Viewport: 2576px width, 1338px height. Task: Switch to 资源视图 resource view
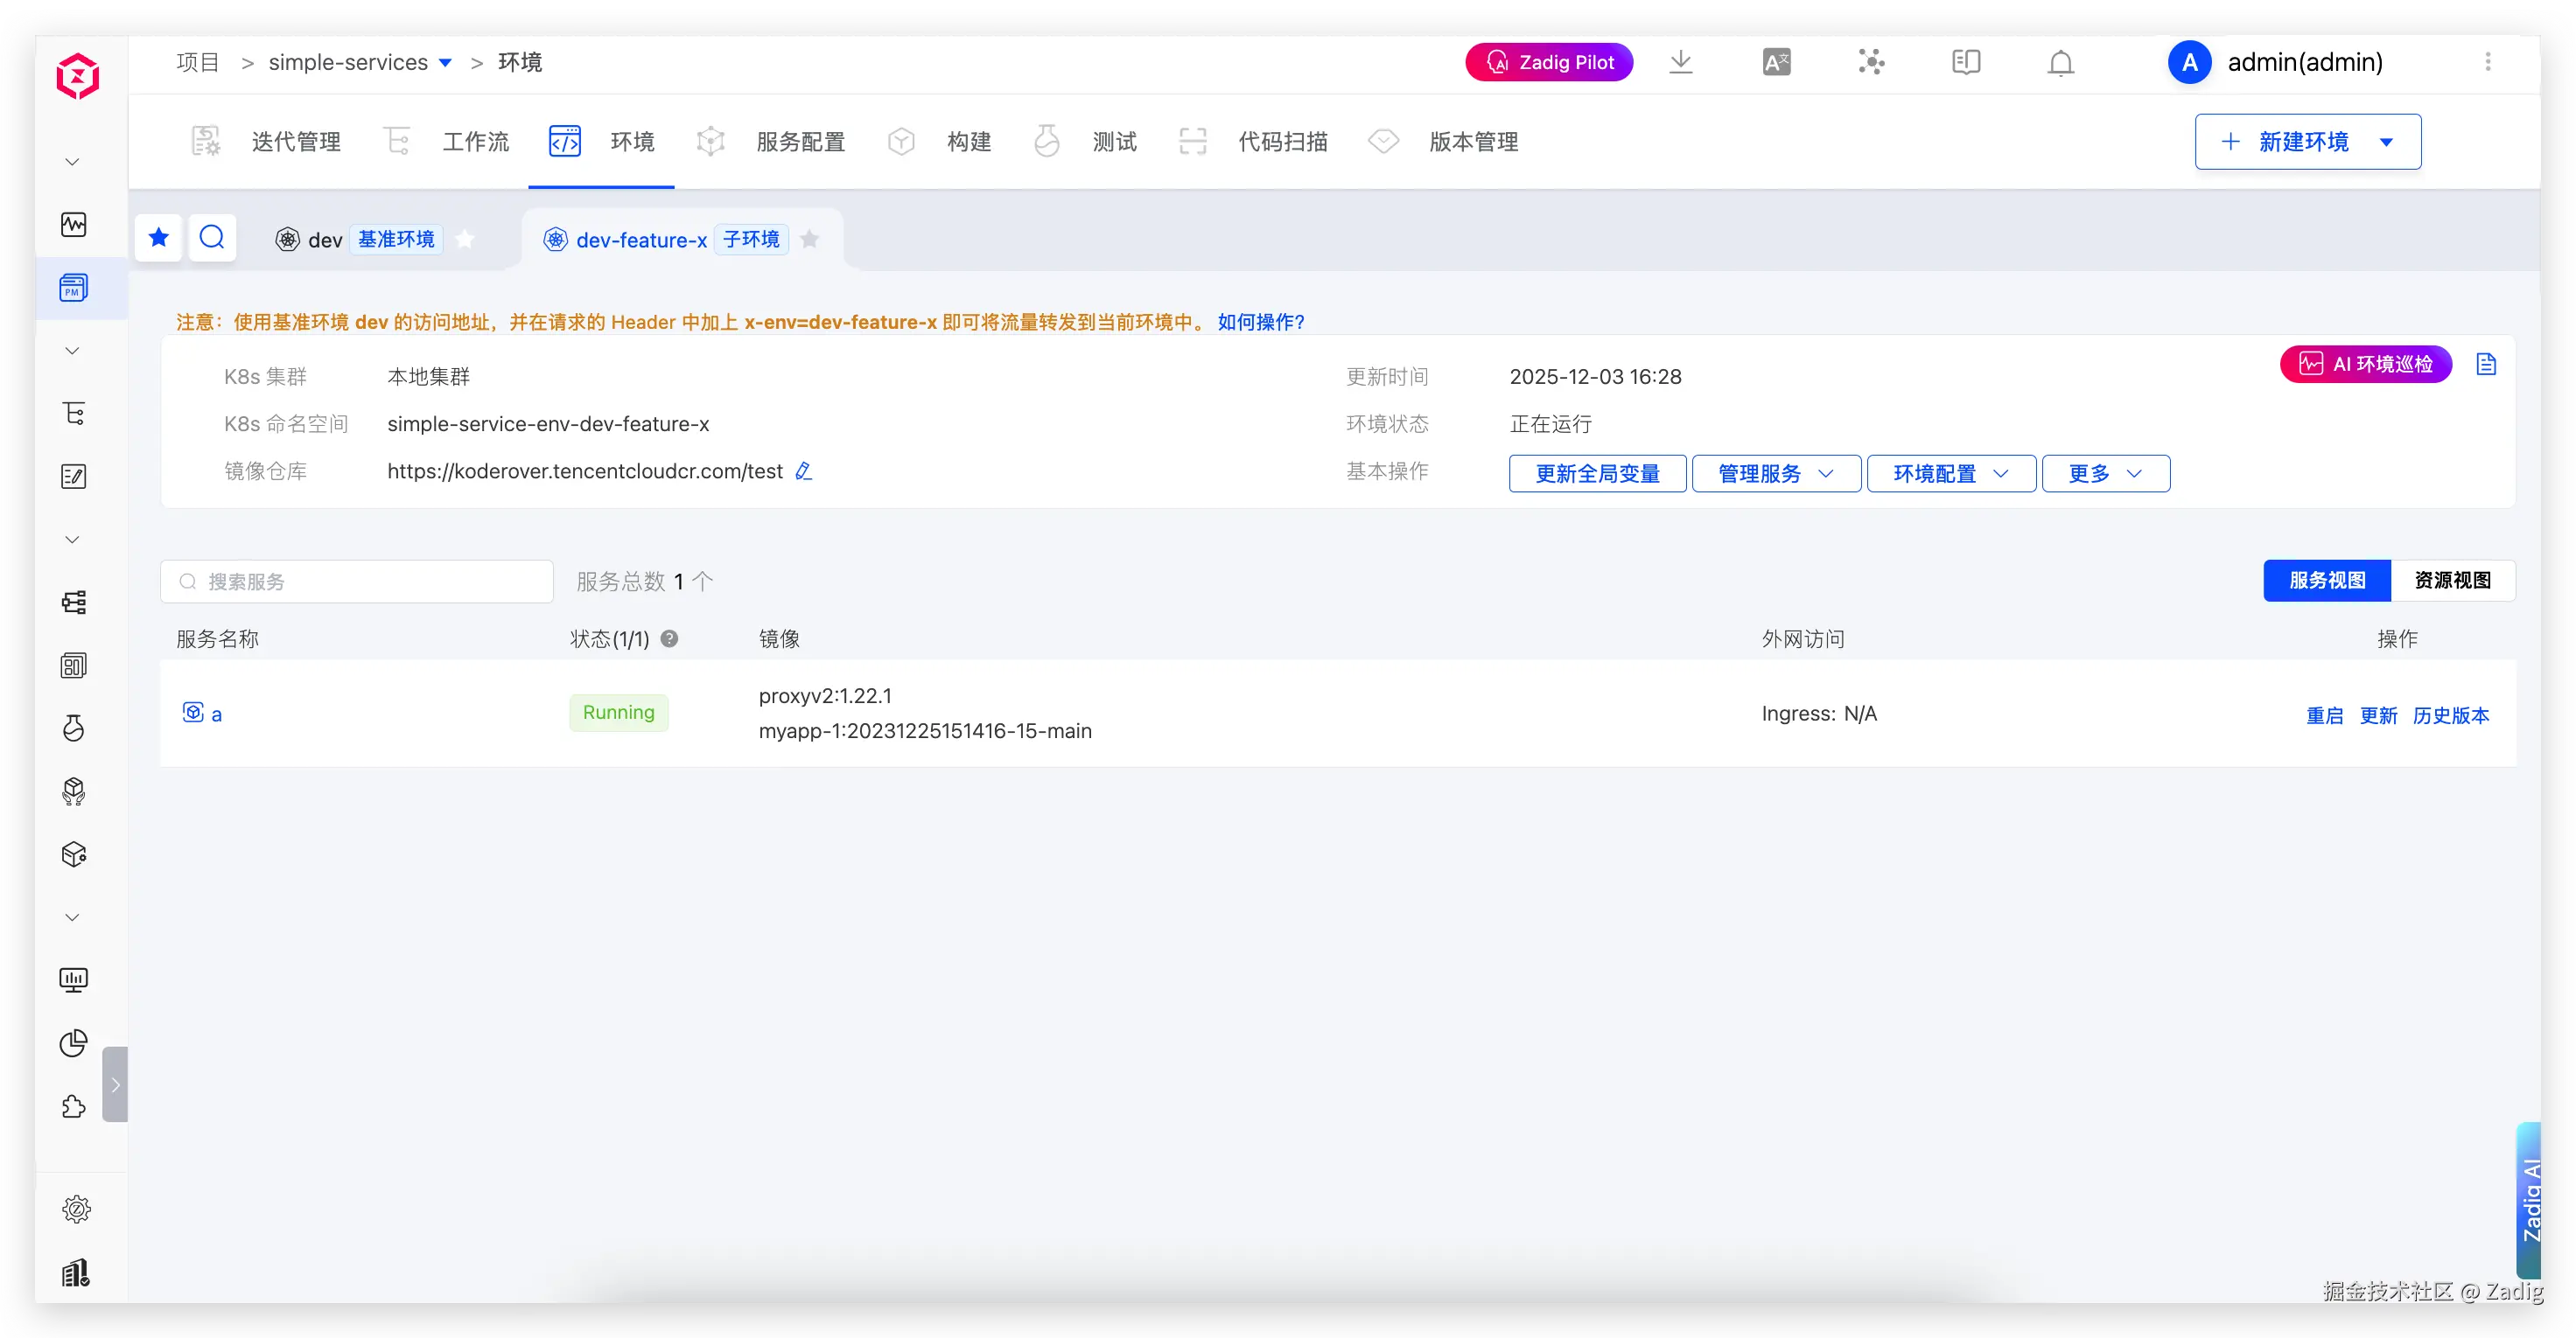coord(2452,581)
